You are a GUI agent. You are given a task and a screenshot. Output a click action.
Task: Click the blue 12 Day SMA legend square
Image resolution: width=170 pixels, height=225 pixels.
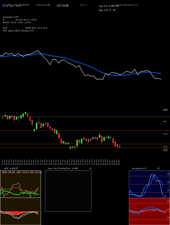coord(3,6)
